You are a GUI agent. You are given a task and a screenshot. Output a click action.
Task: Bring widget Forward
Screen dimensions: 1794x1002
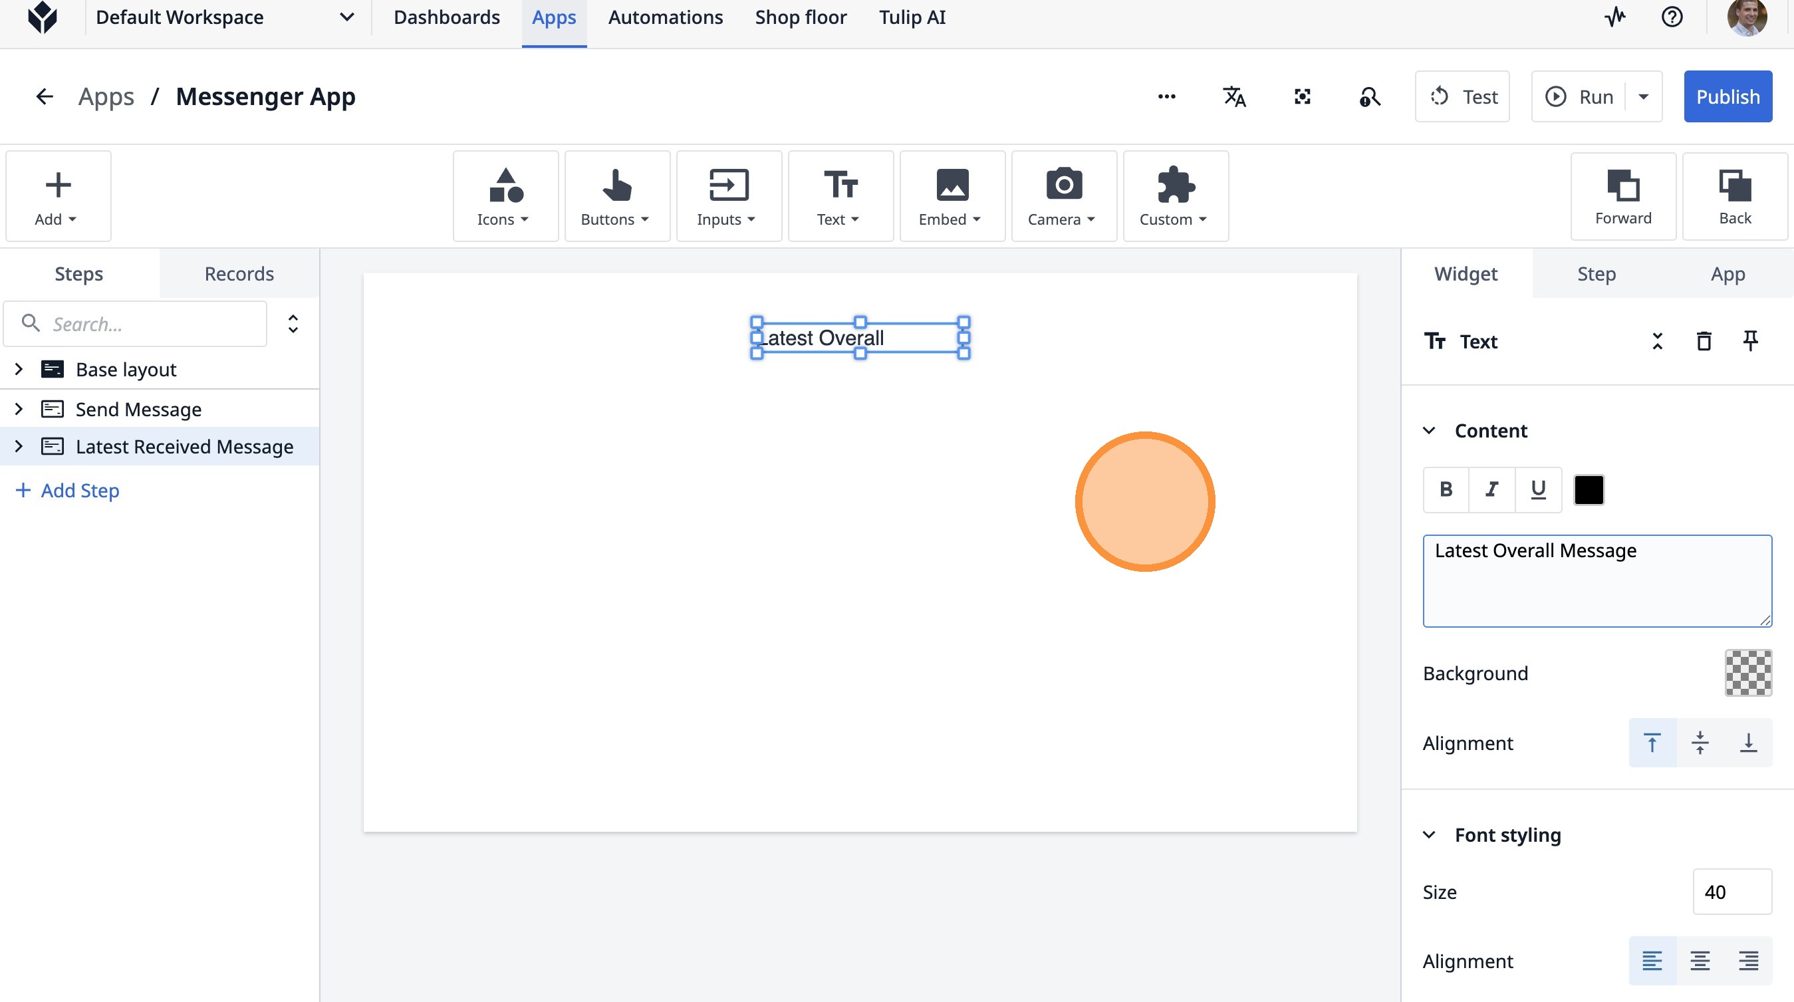1622,196
